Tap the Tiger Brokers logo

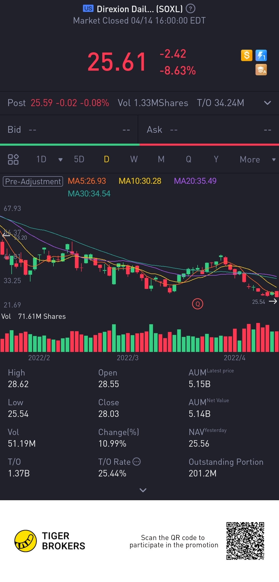click(x=50, y=541)
